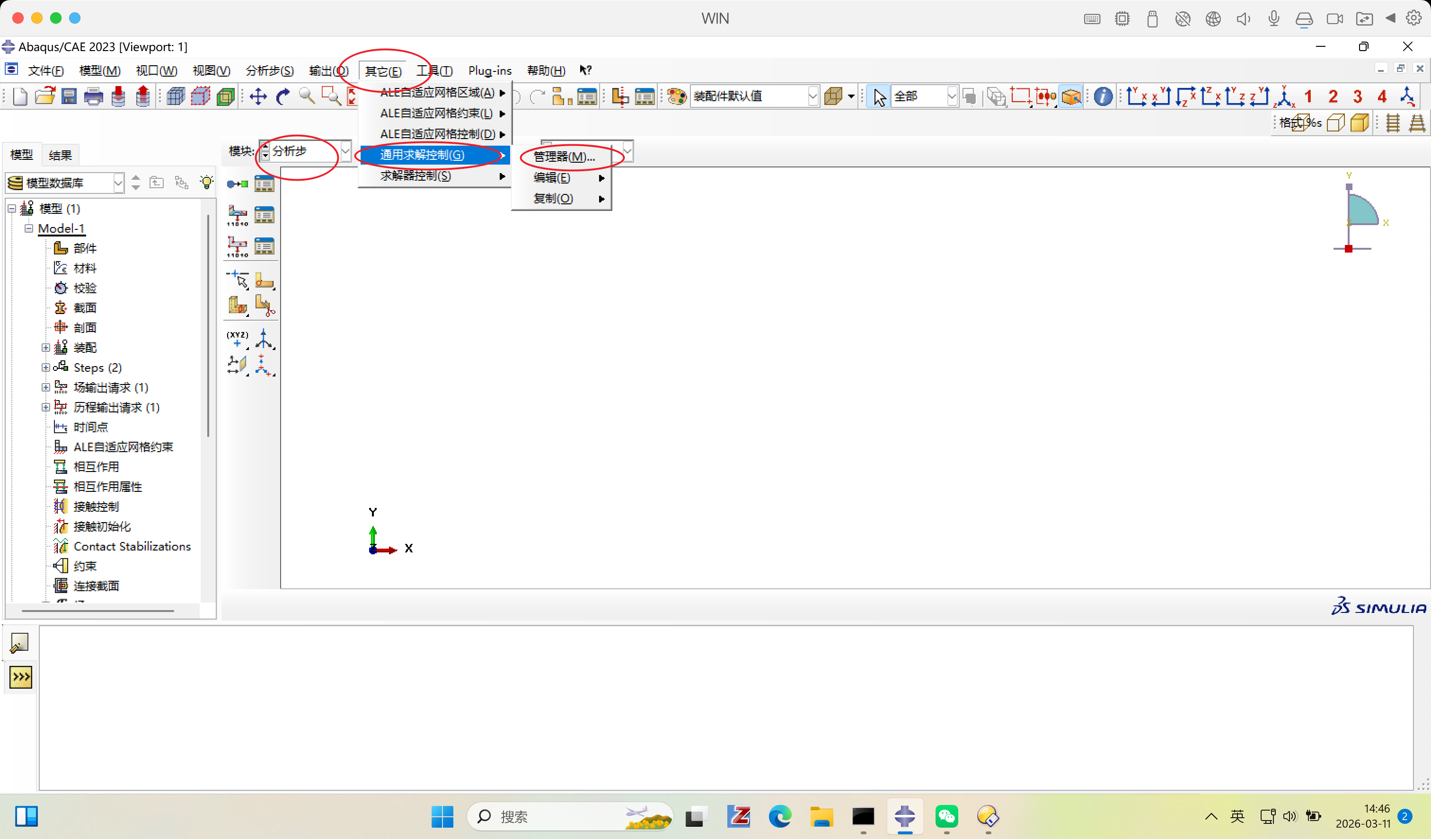This screenshot has width=1431, height=839.
Task: Open the 模型数据库 dropdown
Action: coord(65,183)
